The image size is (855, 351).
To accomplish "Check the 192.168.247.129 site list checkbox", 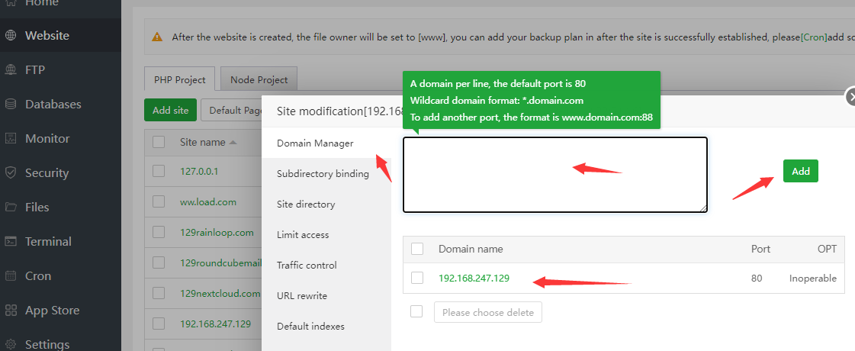I will (159, 324).
